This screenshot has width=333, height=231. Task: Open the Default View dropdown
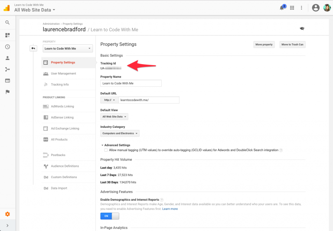[x=114, y=117]
